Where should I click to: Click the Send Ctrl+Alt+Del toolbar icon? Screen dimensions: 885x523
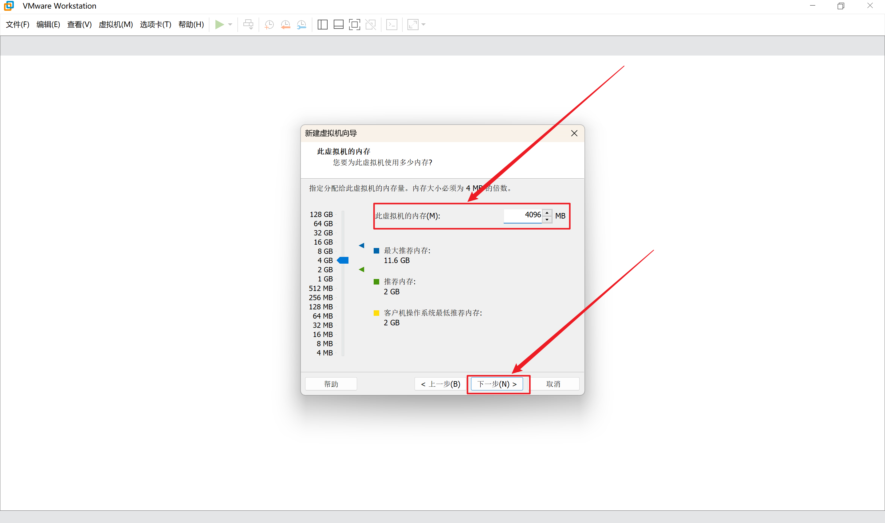[x=248, y=24]
